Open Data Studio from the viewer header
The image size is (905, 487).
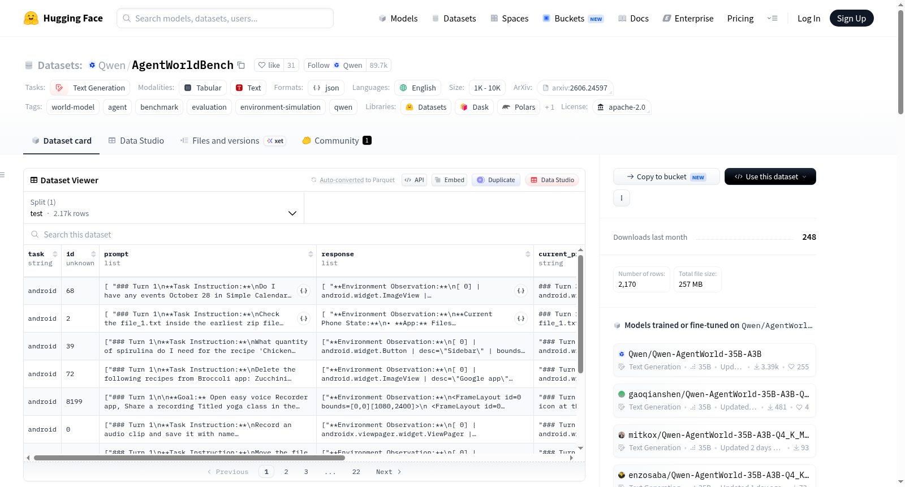(552, 180)
